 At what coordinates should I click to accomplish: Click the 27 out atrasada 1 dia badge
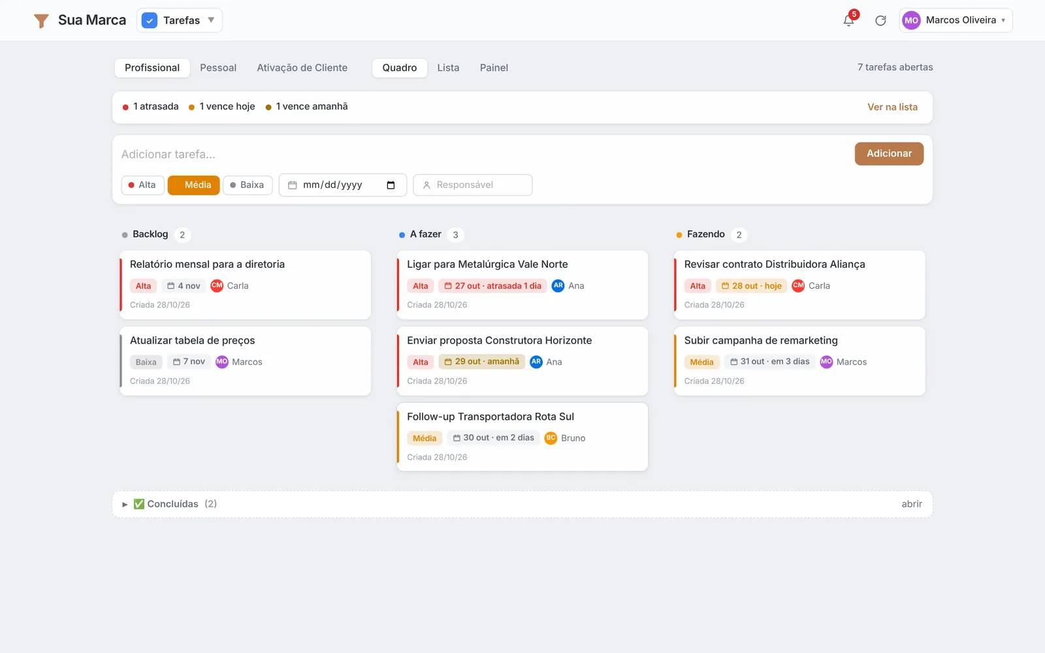pos(492,286)
